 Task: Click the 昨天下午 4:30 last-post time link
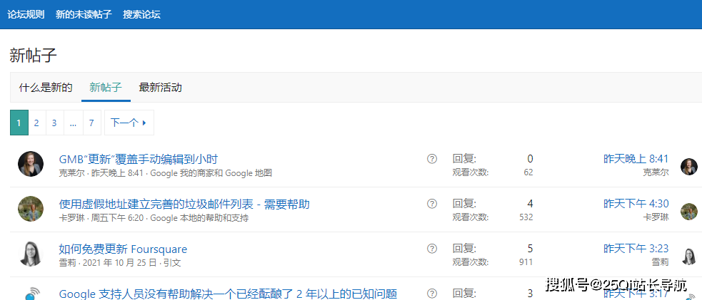636,204
